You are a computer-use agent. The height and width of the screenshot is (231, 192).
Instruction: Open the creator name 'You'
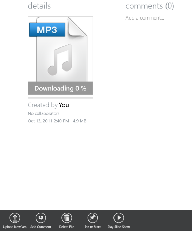(x=64, y=105)
